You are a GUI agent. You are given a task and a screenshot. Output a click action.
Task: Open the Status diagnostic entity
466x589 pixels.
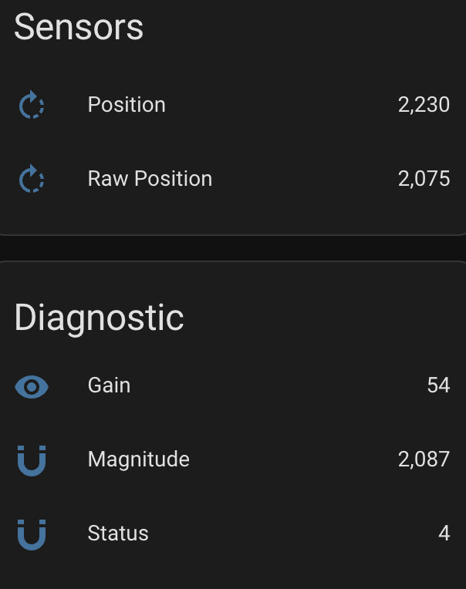tap(118, 533)
